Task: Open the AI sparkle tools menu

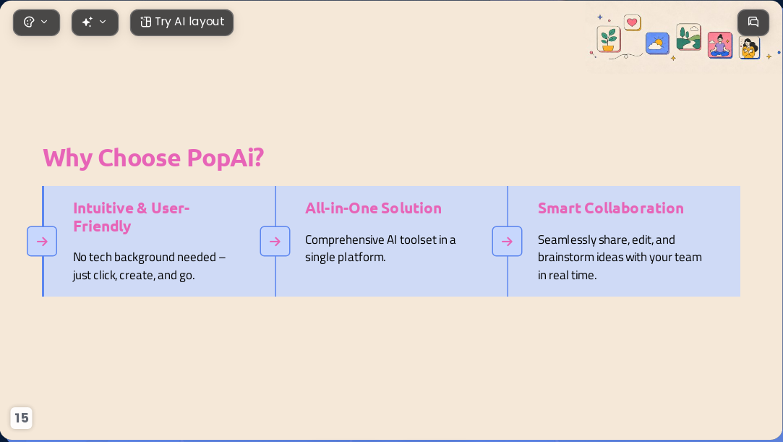Action: 95,22
